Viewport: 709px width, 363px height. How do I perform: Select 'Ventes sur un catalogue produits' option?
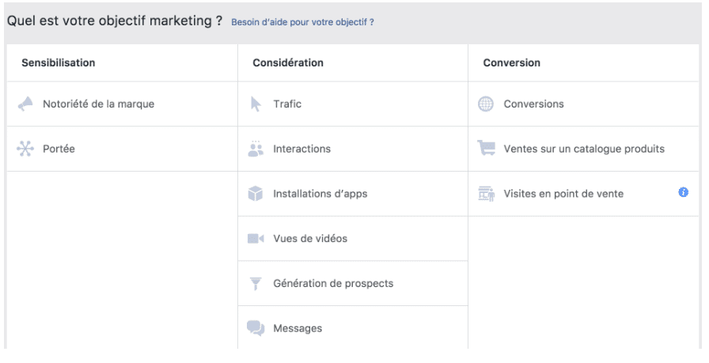[x=584, y=149]
